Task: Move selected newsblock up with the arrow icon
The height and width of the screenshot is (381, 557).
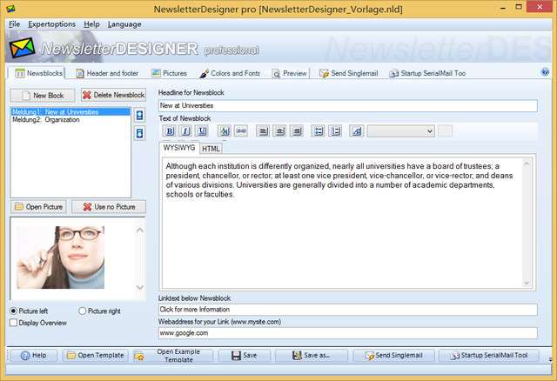Action: [x=139, y=116]
